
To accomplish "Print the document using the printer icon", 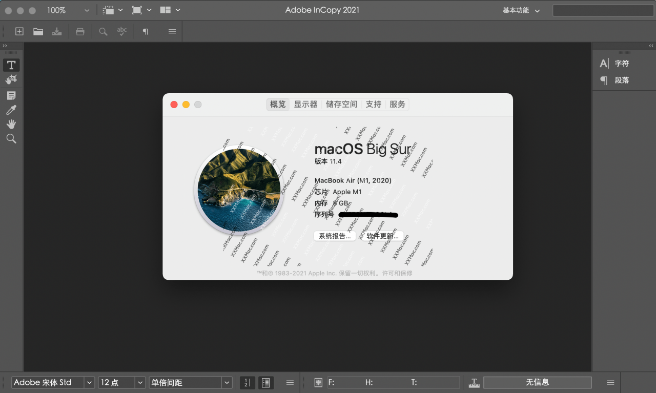I will [x=80, y=31].
